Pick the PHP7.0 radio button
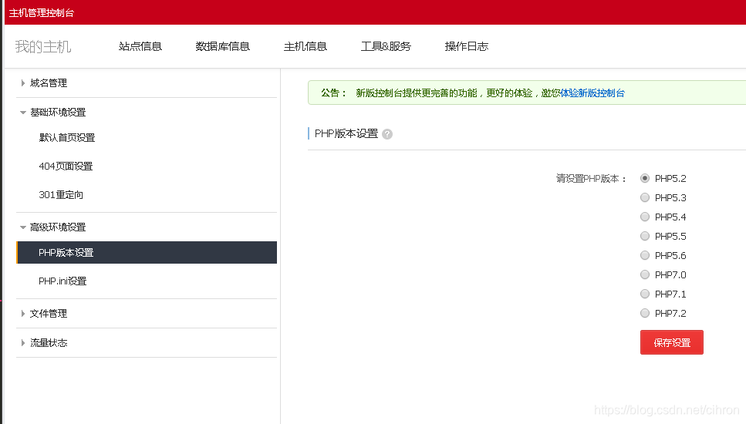 (x=645, y=274)
